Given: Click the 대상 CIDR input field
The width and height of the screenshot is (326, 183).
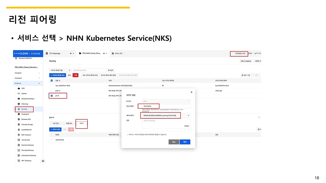Looking at the screenshot, I should pyautogui.click(x=166, y=106).
